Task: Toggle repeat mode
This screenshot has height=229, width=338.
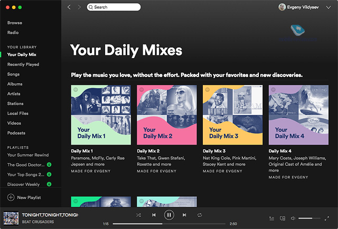Action: (x=200, y=215)
